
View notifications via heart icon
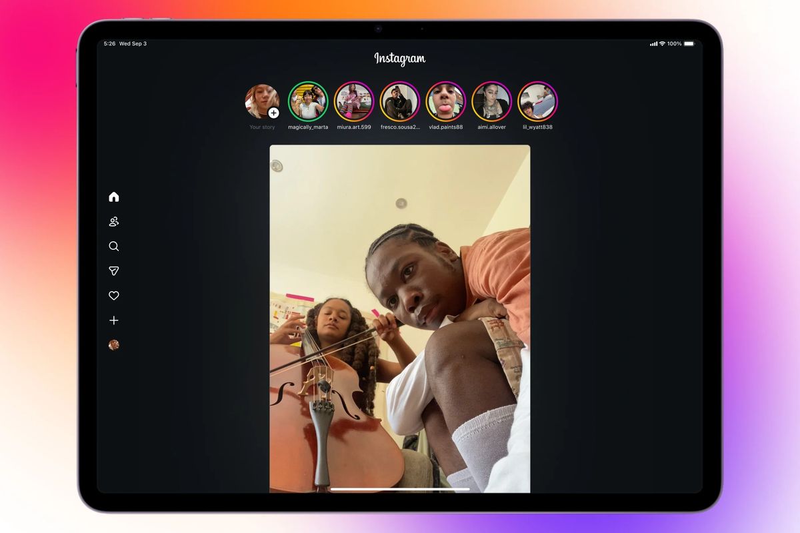tap(114, 295)
